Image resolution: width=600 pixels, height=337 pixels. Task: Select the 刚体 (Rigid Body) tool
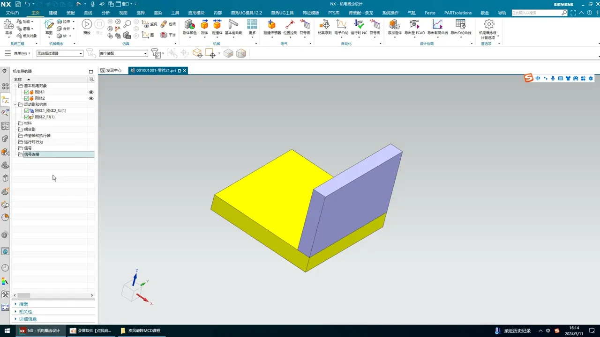204,26
